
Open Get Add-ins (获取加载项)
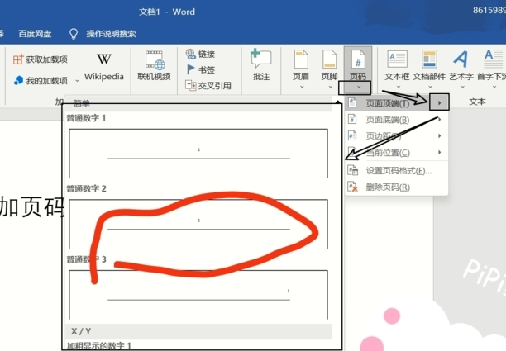(x=41, y=59)
